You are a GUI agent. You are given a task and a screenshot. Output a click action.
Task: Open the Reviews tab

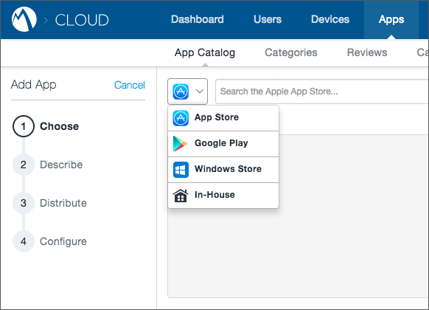pos(367,52)
